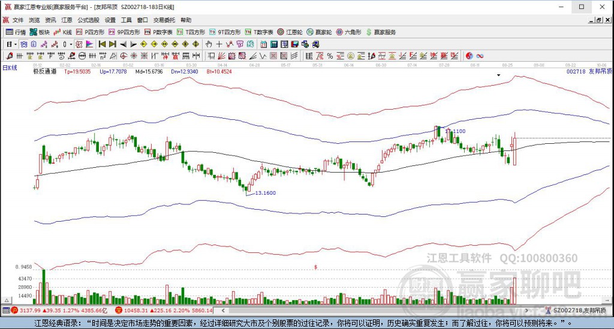Click the red candlestick chart icon
Viewport: 614px width, 329px height.
(55, 44)
